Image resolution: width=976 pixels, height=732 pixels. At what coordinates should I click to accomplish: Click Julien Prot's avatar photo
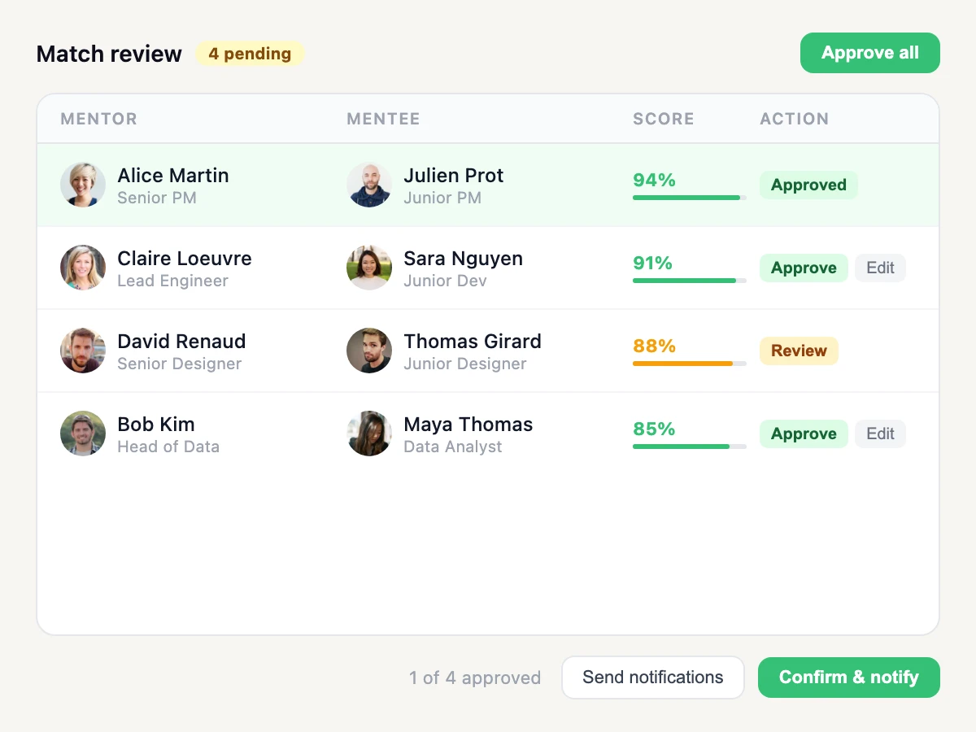tap(369, 185)
